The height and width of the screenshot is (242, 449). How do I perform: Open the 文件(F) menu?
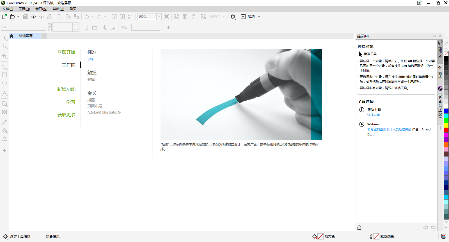8,9
